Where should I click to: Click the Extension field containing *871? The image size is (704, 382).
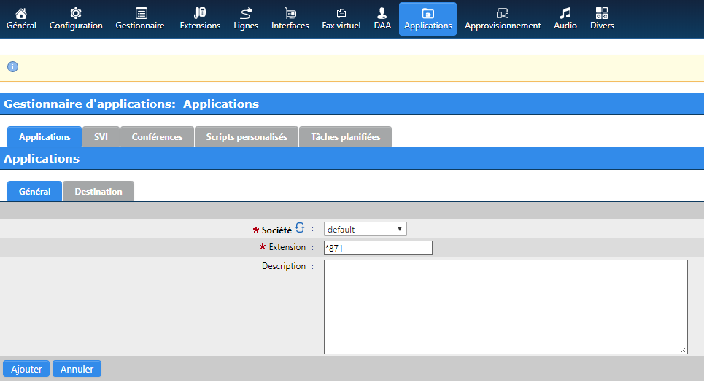click(378, 248)
